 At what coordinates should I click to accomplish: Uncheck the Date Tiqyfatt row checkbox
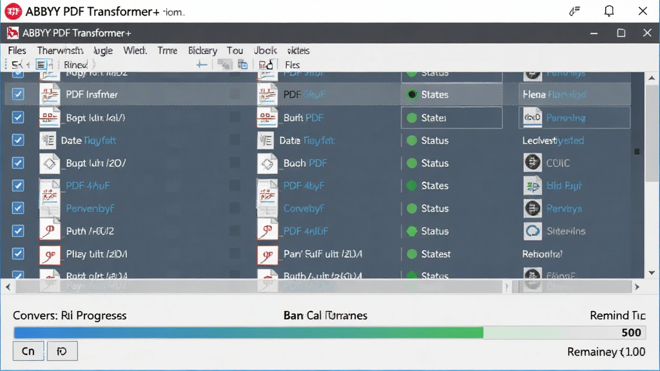click(17, 140)
